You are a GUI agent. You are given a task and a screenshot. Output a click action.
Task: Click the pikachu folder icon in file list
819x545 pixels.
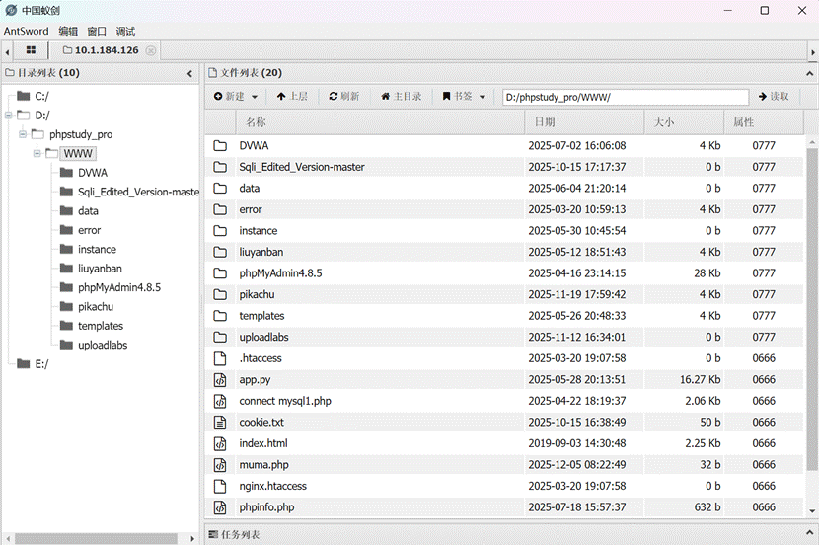click(x=220, y=294)
